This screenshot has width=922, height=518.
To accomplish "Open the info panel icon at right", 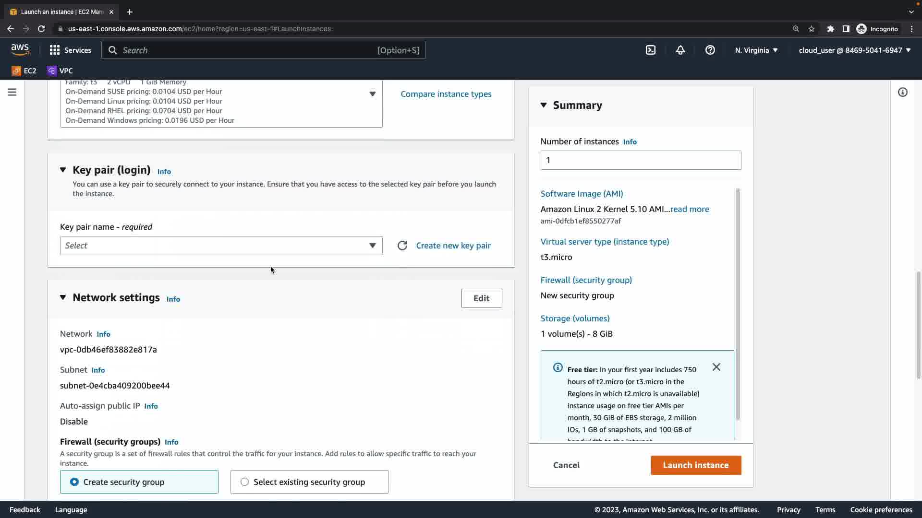I will pos(903,92).
